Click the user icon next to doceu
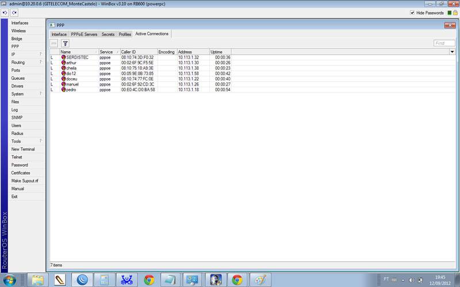This screenshot has width=460, height=287. tap(63, 79)
